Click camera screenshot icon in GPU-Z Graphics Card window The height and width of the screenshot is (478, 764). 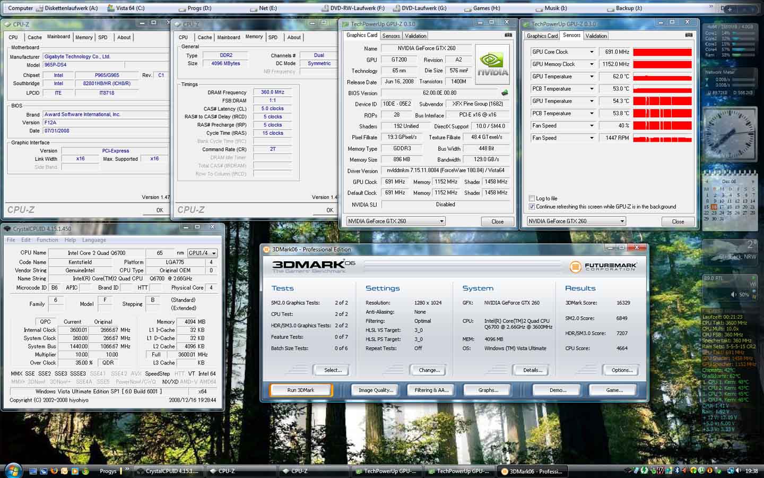click(x=508, y=35)
